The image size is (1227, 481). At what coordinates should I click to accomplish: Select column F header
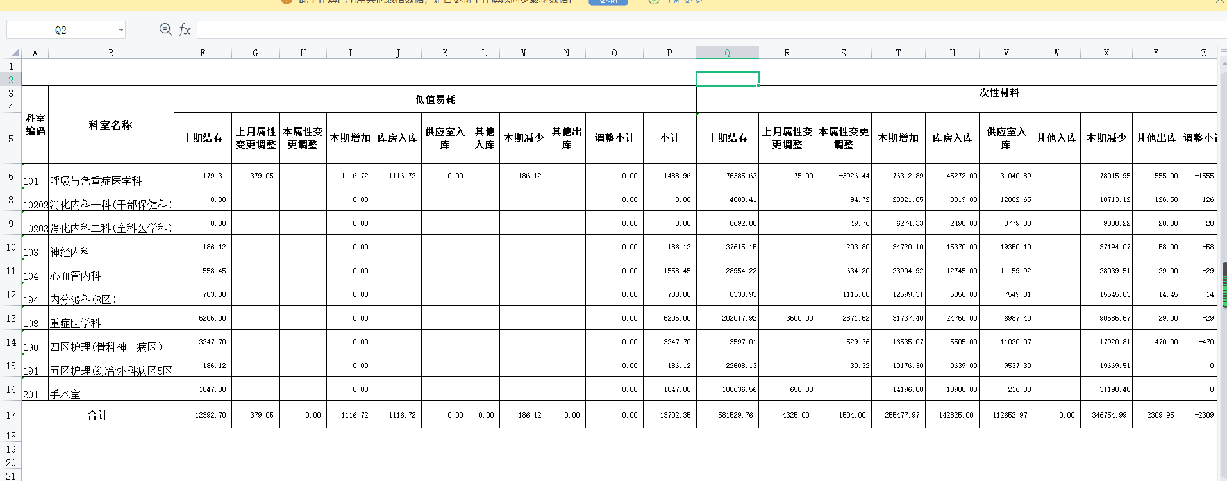203,53
